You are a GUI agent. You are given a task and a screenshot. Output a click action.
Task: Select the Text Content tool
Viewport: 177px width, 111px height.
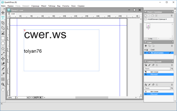[3, 18]
